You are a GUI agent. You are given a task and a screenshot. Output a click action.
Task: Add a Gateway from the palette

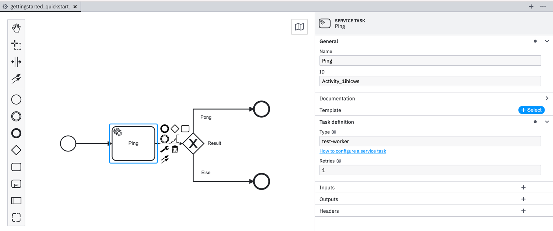click(x=16, y=150)
